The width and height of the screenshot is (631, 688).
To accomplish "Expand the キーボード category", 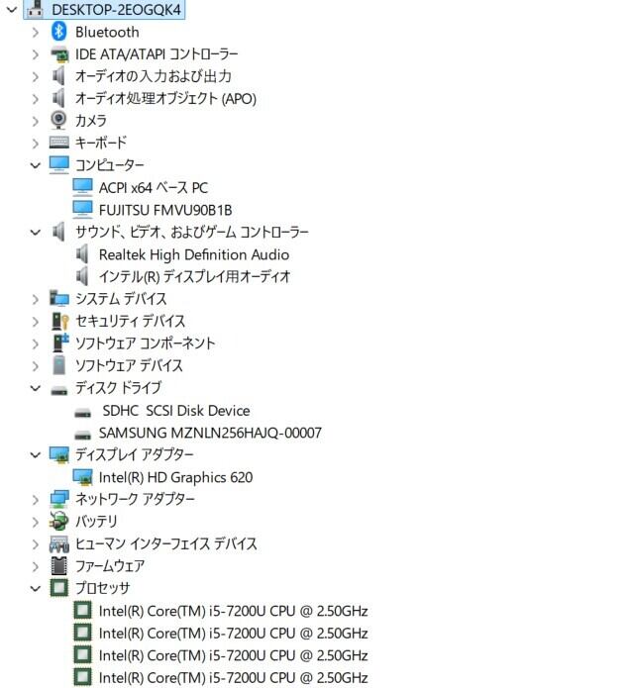I will pos(36,144).
